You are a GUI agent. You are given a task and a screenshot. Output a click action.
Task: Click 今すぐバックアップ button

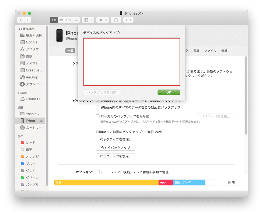115,148
